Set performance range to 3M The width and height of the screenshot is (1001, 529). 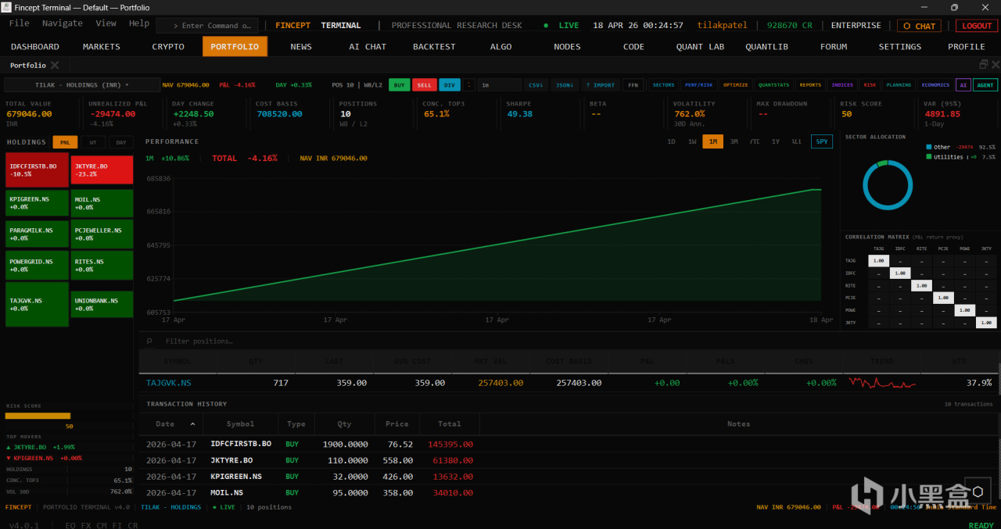pyautogui.click(x=734, y=141)
